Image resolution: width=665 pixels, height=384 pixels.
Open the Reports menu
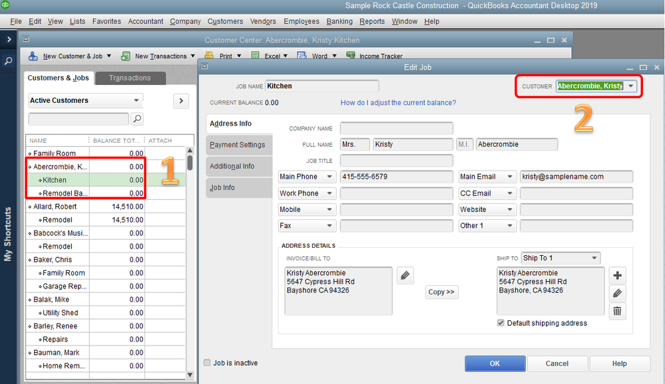tap(372, 21)
